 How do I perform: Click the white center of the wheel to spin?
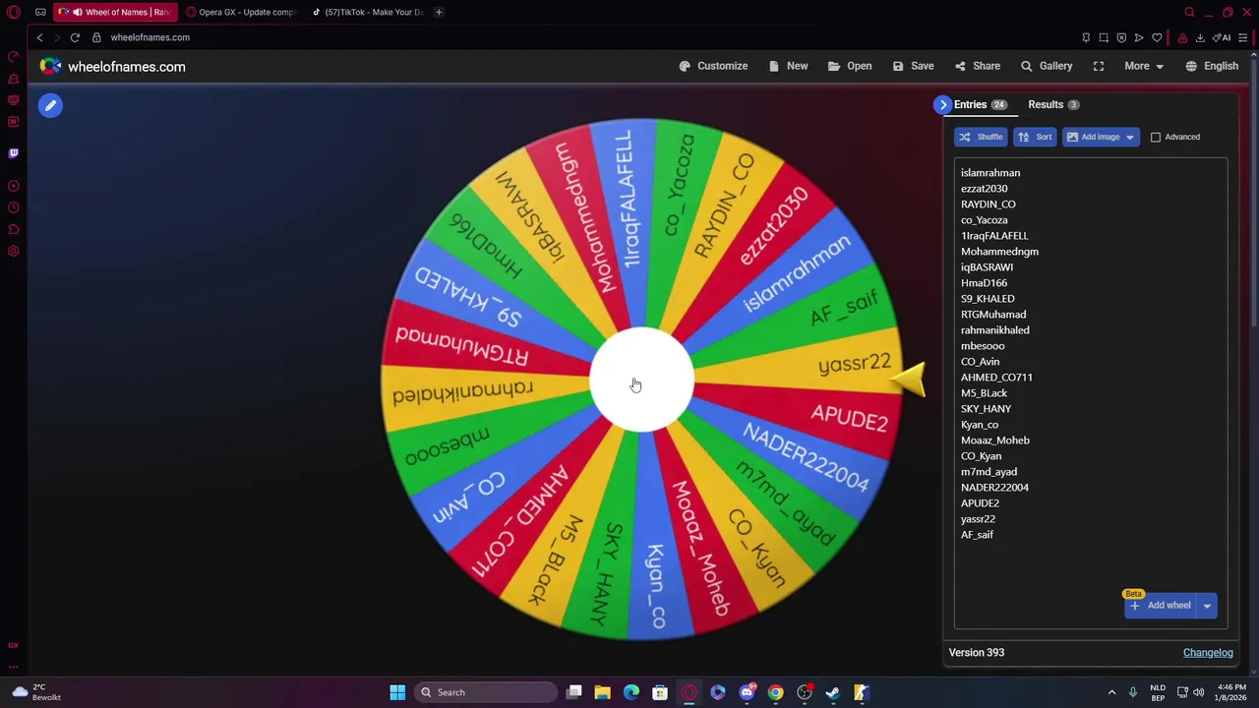click(x=641, y=381)
